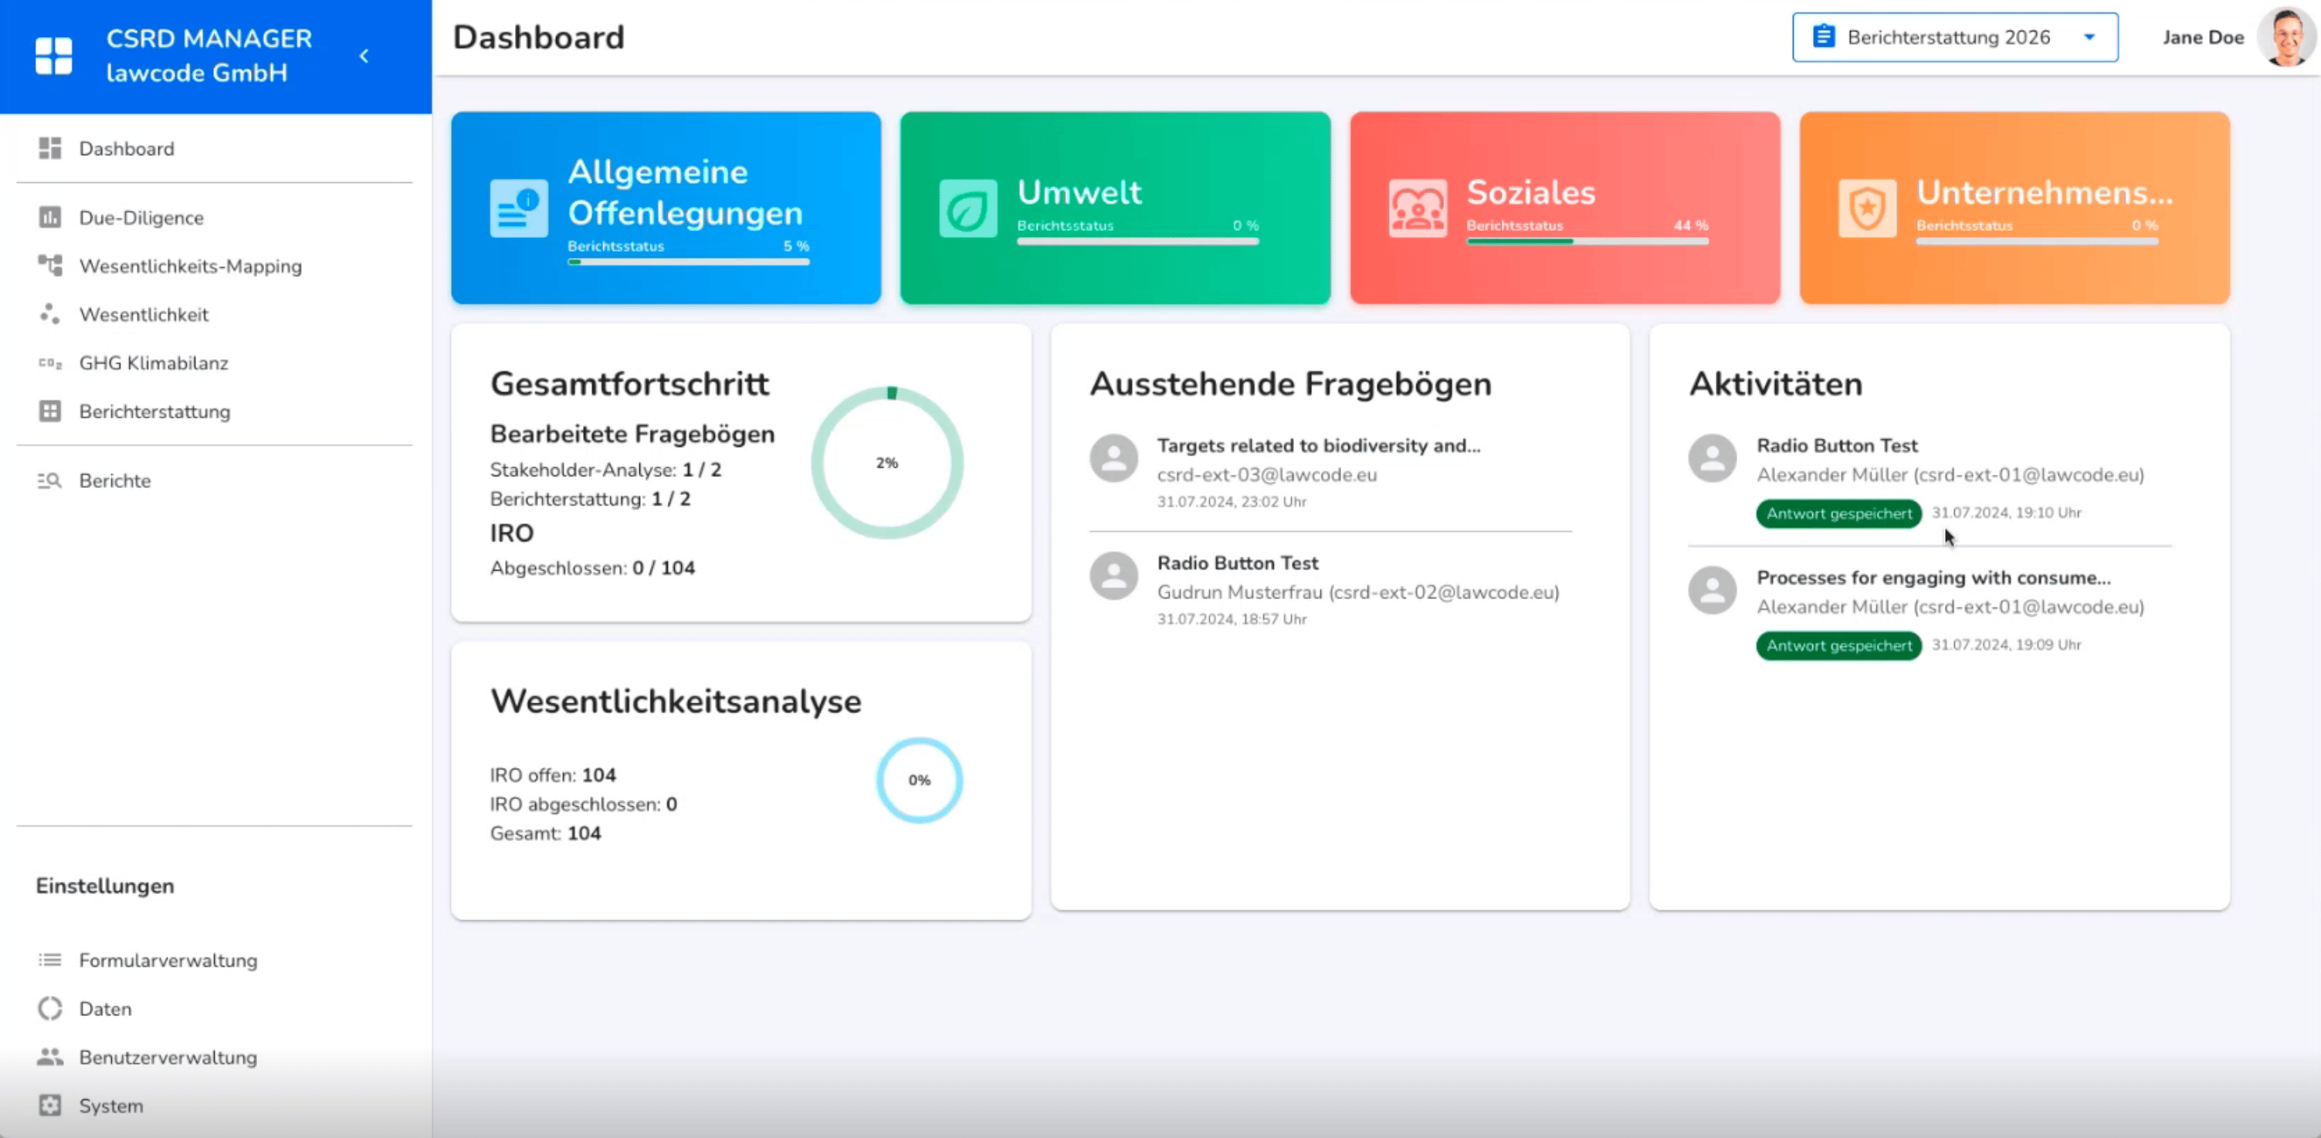The width and height of the screenshot is (2321, 1138).
Task: Select Dashboard in the navigation menu
Action: [x=126, y=149]
